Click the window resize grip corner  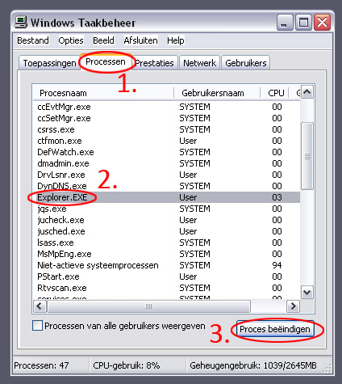click(327, 369)
